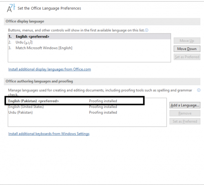The width and height of the screenshot is (204, 185).
Task: Select English preferred display language row
Action: click(x=89, y=37)
